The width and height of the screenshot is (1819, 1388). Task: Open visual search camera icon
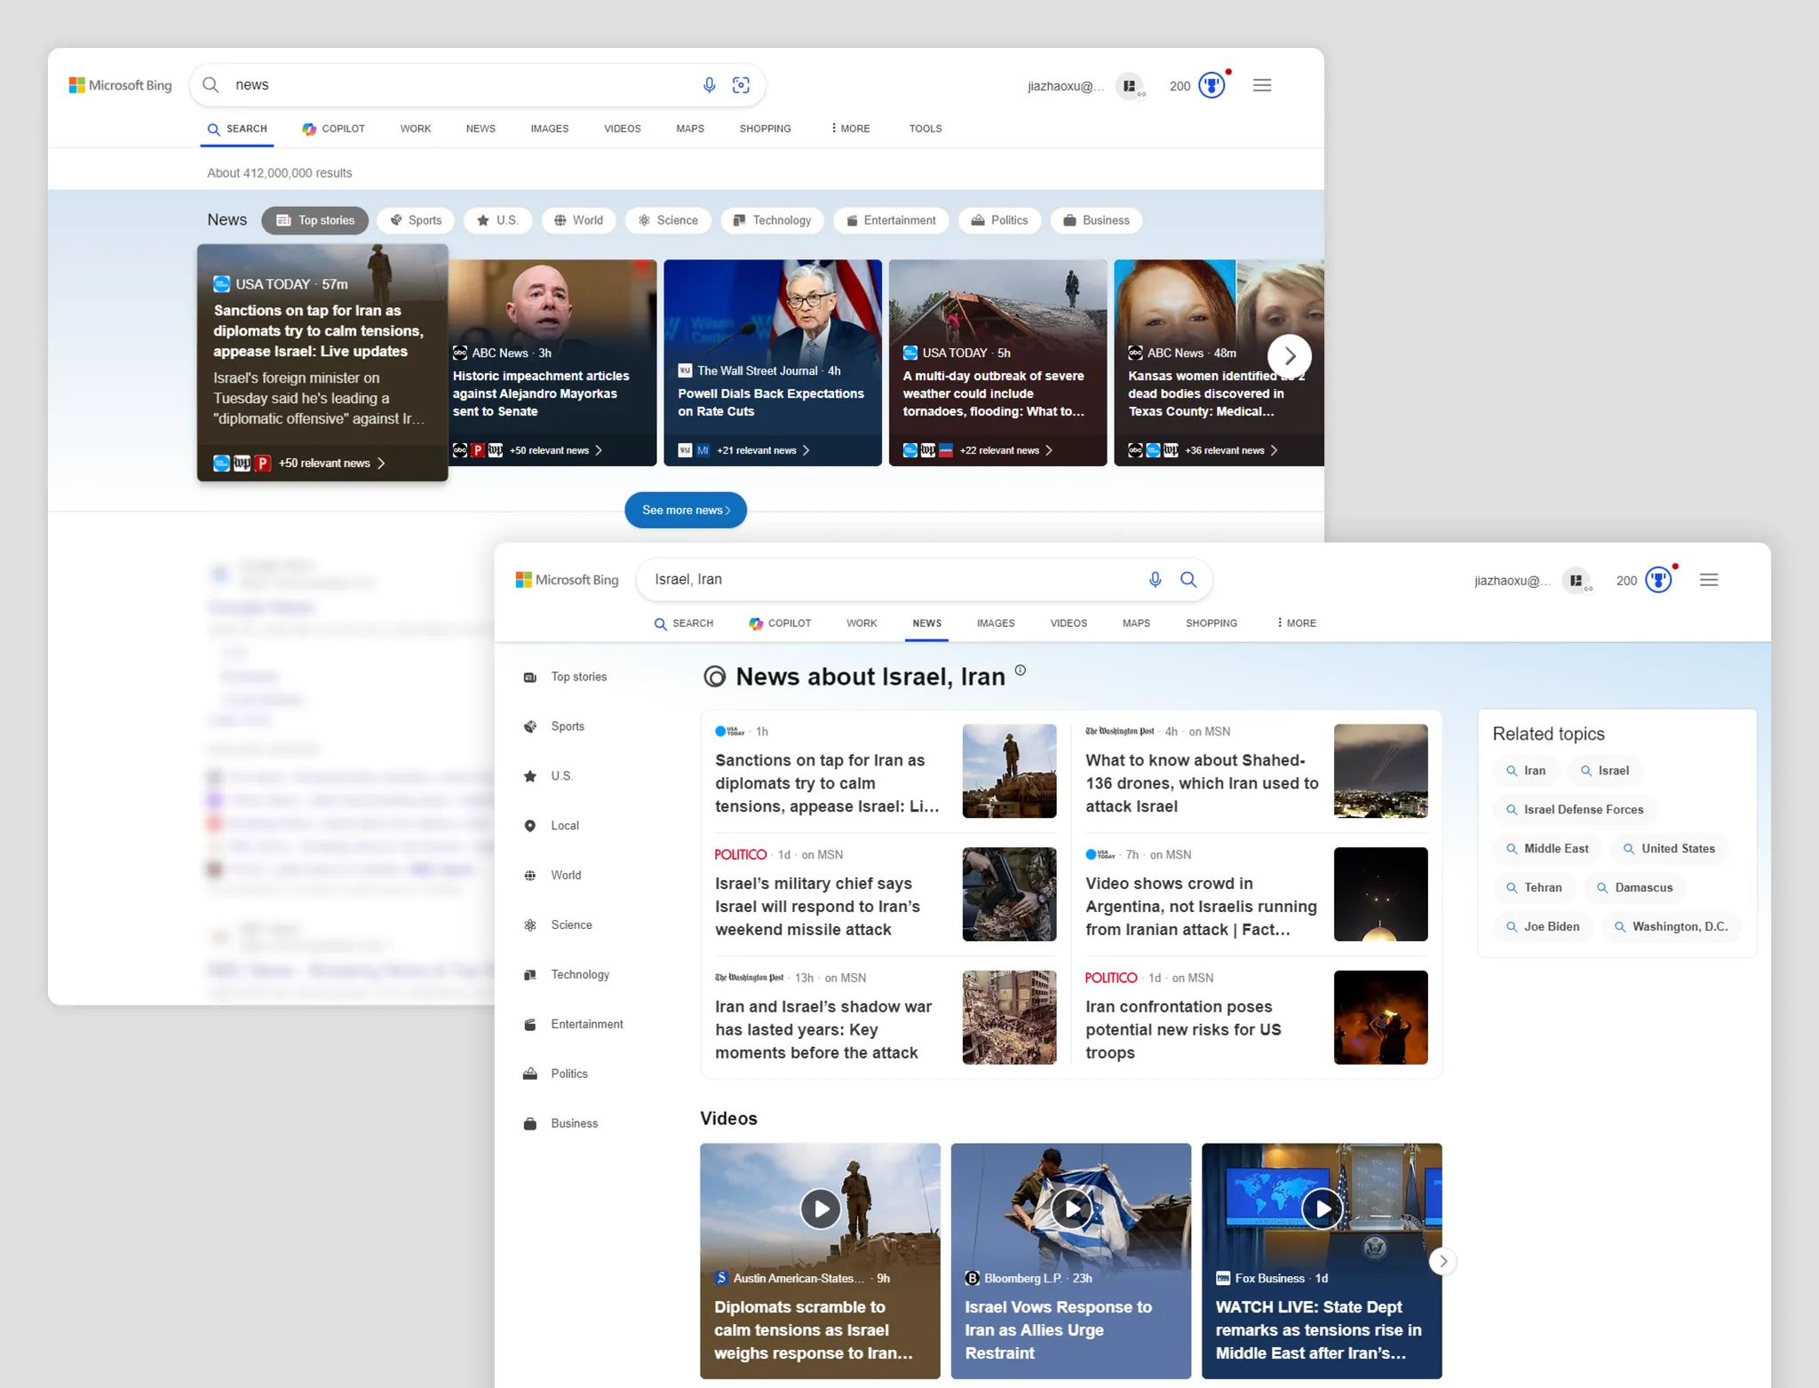click(x=741, y=85)
